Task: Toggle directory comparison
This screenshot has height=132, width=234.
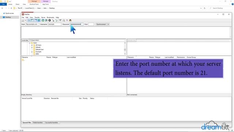Action: [64, 21]
